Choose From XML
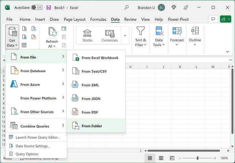 tap(96, 85)
